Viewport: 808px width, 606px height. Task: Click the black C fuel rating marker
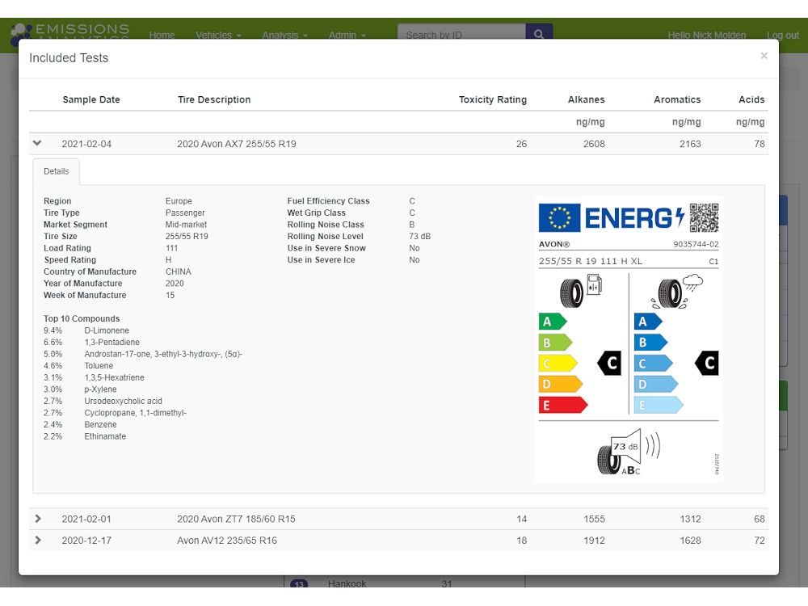point(609,364)
